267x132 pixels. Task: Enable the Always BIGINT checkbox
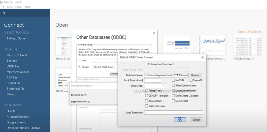[147, 101]
